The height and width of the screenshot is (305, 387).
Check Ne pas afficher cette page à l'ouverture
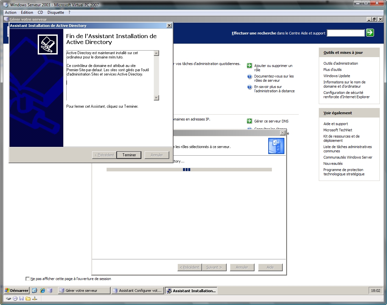click(x=28, y=279)
